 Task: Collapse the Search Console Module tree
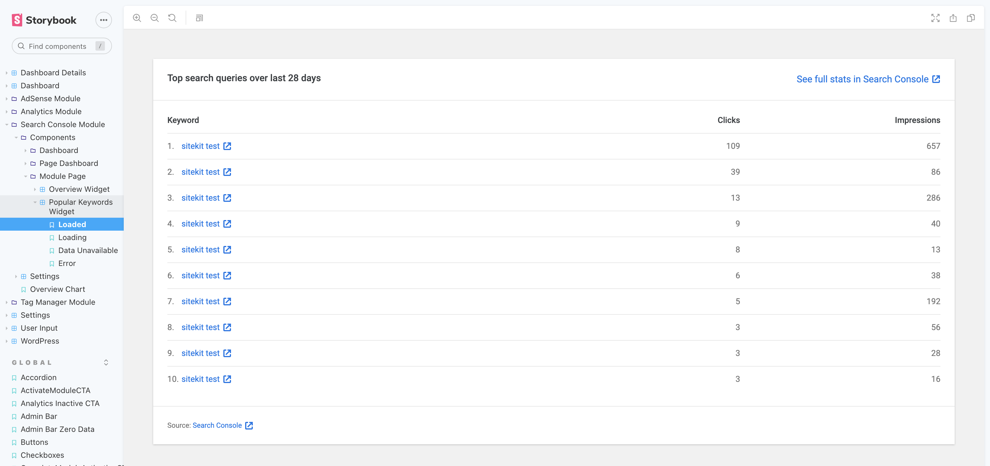coord(6,124)
